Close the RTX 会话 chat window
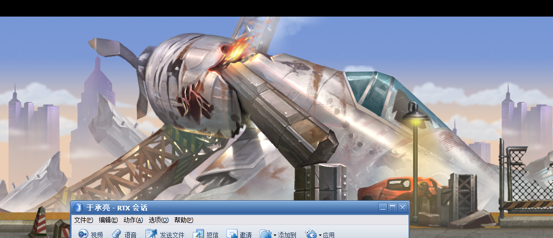Image resolution: width=553 pixels, height=238 pixels. click(x=402, y=207)
